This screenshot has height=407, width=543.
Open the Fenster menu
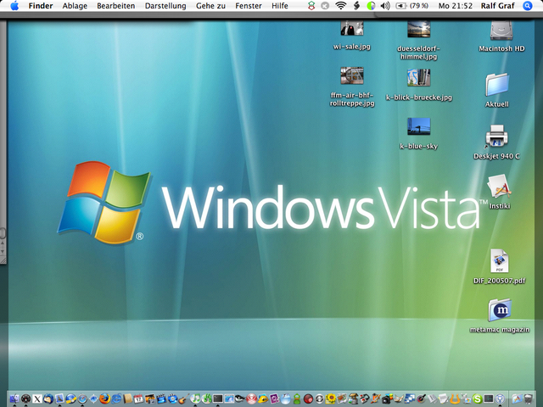coord(249,6)
